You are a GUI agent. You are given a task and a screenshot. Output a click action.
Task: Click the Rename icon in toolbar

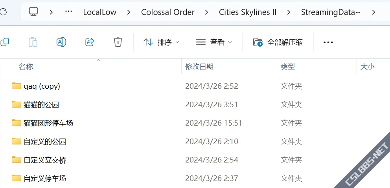point(61,42)
